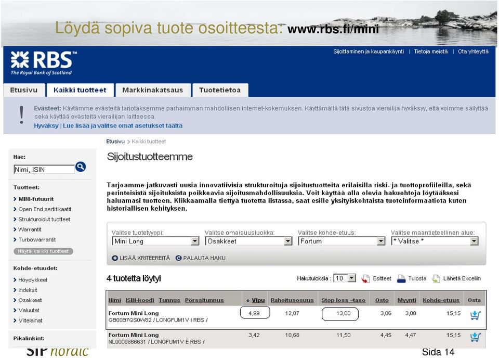Open the Markkinakatsaus tab

pyautogui.click(x=153, y=90)
